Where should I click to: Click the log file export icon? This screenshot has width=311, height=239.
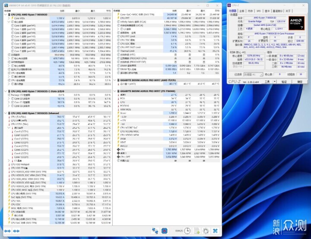click(x=197, y=231)
